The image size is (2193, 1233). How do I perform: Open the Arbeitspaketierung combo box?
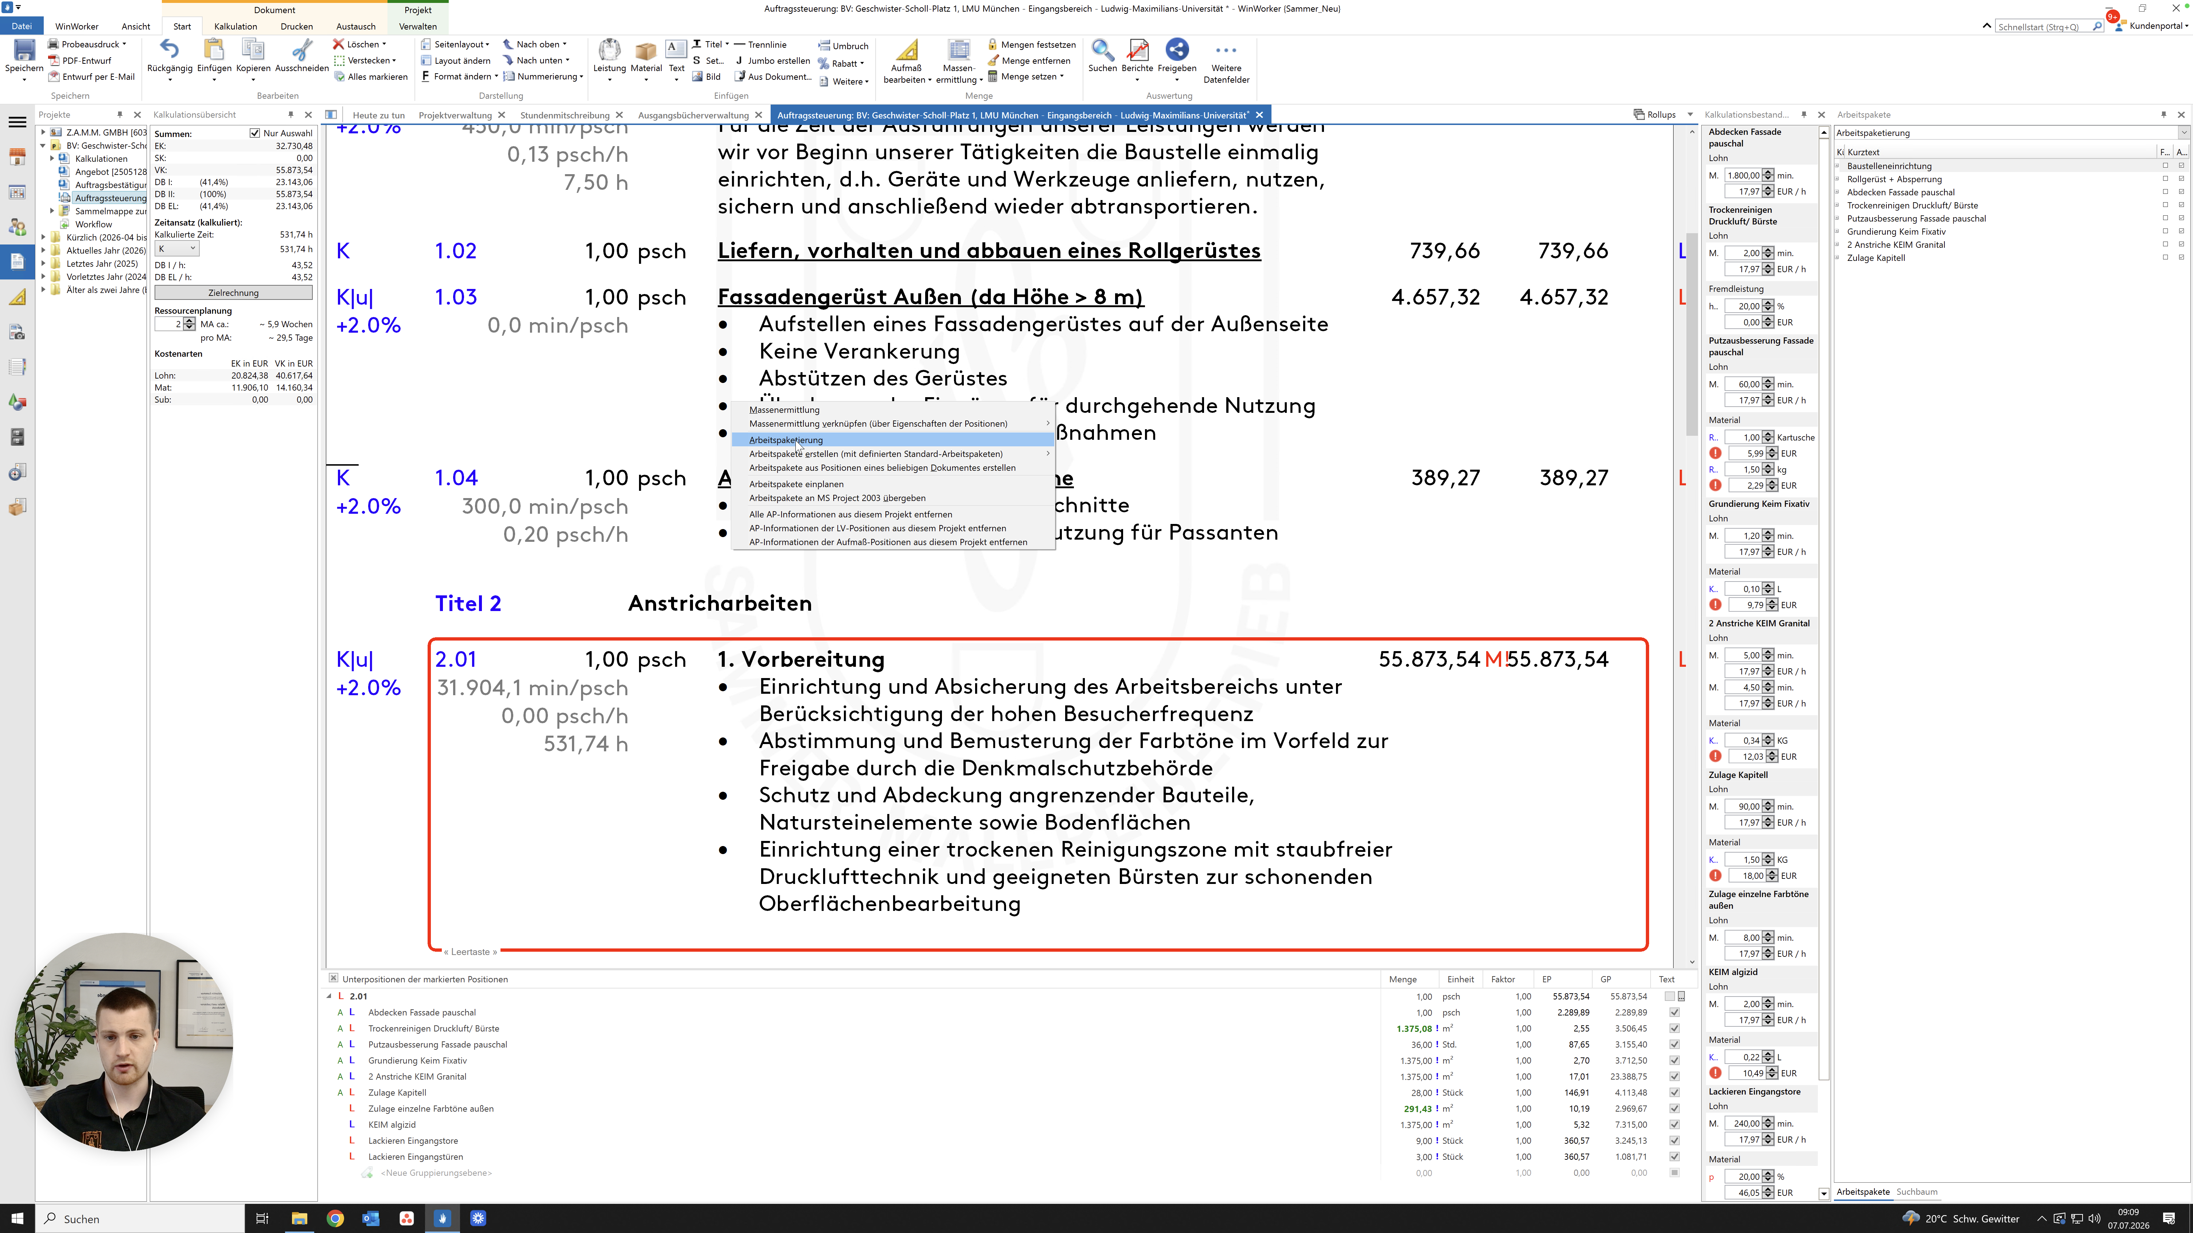click(2010, 133)
